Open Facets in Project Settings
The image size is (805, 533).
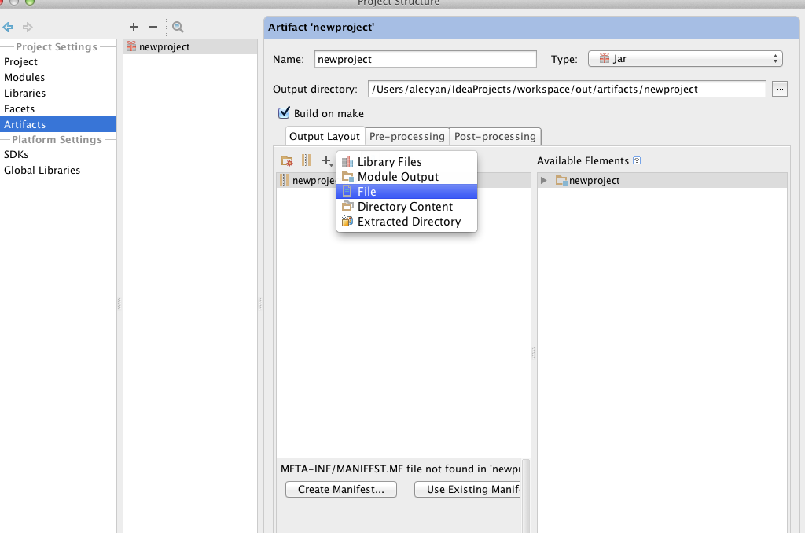[58, 108]
